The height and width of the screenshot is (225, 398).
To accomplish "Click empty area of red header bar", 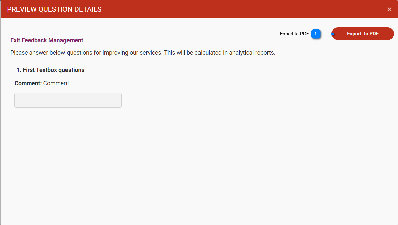I will [234, 9].
